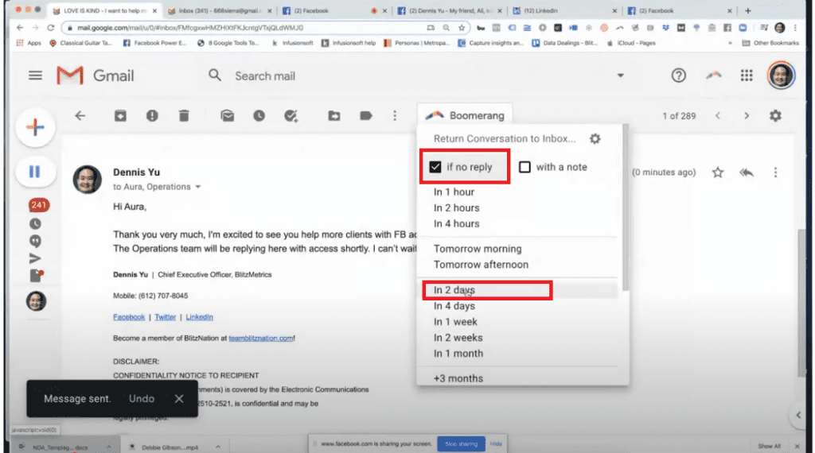The height and width of the screenshot is (453, 815).
Task: Star the message from Dennis Yu
Action: 718,172
